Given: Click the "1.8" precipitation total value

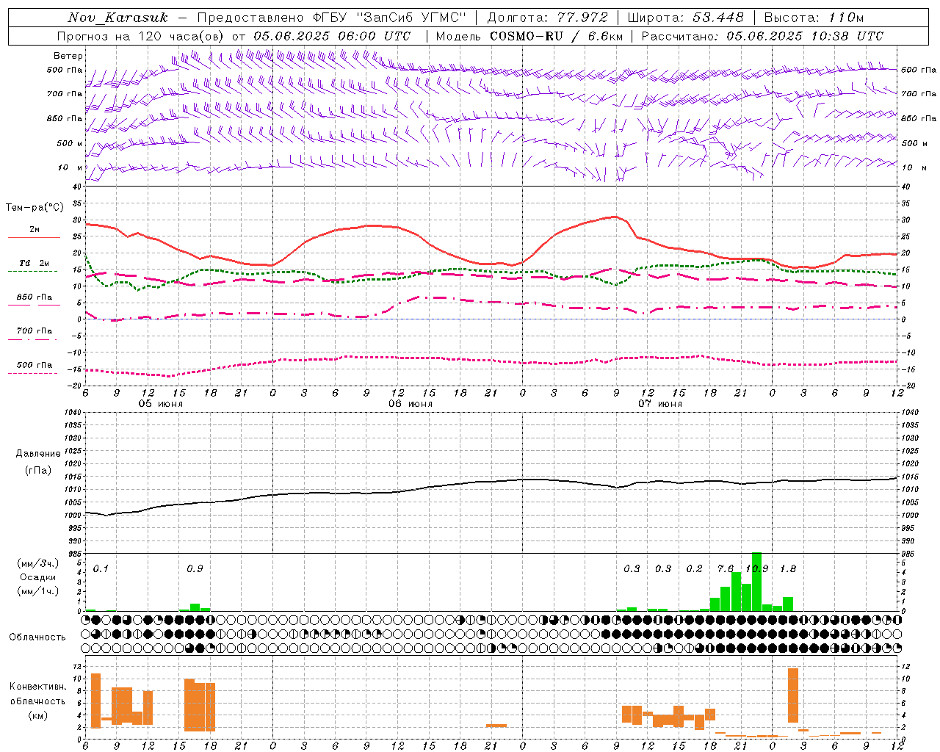Looking at the screenshot, I should [788, 569].
